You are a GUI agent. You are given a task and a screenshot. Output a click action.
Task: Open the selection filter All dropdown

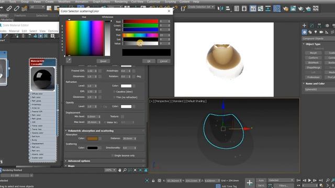click(37, 7)
